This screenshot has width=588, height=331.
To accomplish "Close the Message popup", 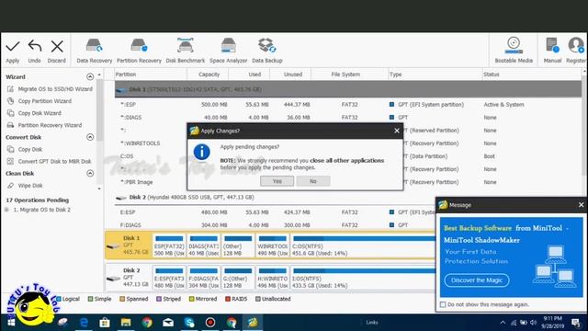I will click(581, 204).
